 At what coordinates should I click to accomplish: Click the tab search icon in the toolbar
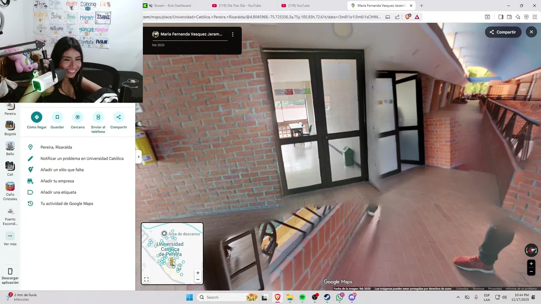point(487,17)
